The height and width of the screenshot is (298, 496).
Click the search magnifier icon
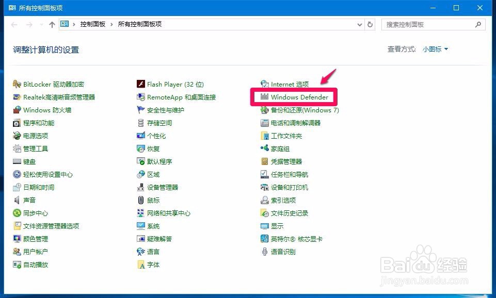tap(478, 24)
